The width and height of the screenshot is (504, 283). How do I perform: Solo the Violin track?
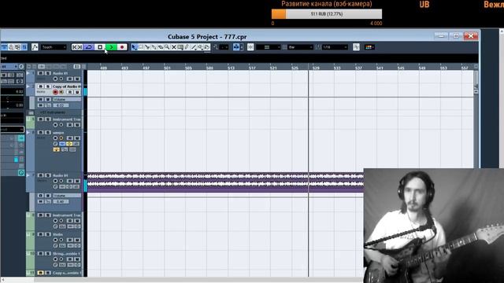coord(47,234)
